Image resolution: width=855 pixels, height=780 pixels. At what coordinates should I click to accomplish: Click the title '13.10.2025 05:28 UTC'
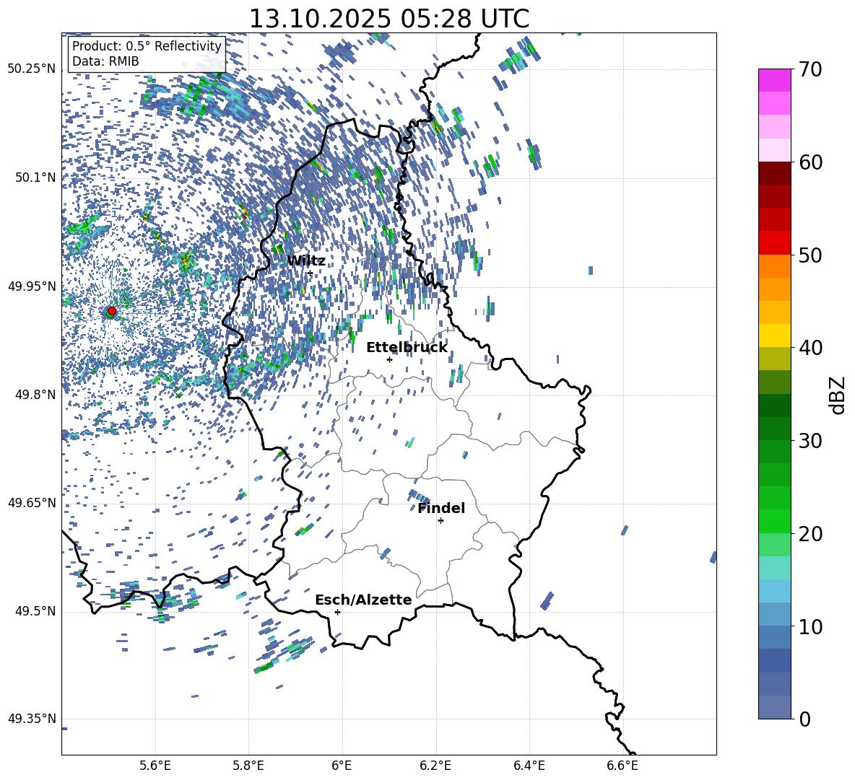pos(389,19)
